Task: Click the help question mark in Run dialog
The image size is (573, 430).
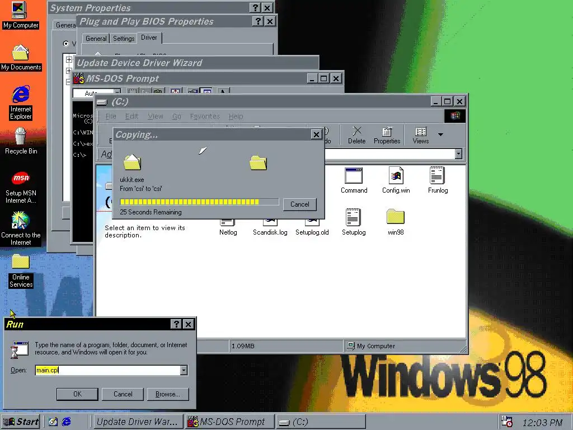Action: pos(176,324)
